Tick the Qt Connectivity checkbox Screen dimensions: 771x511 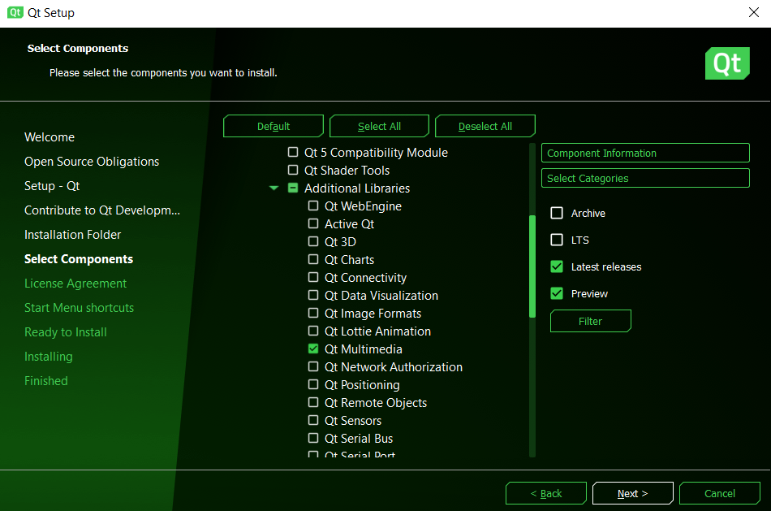tap(313, 277)
